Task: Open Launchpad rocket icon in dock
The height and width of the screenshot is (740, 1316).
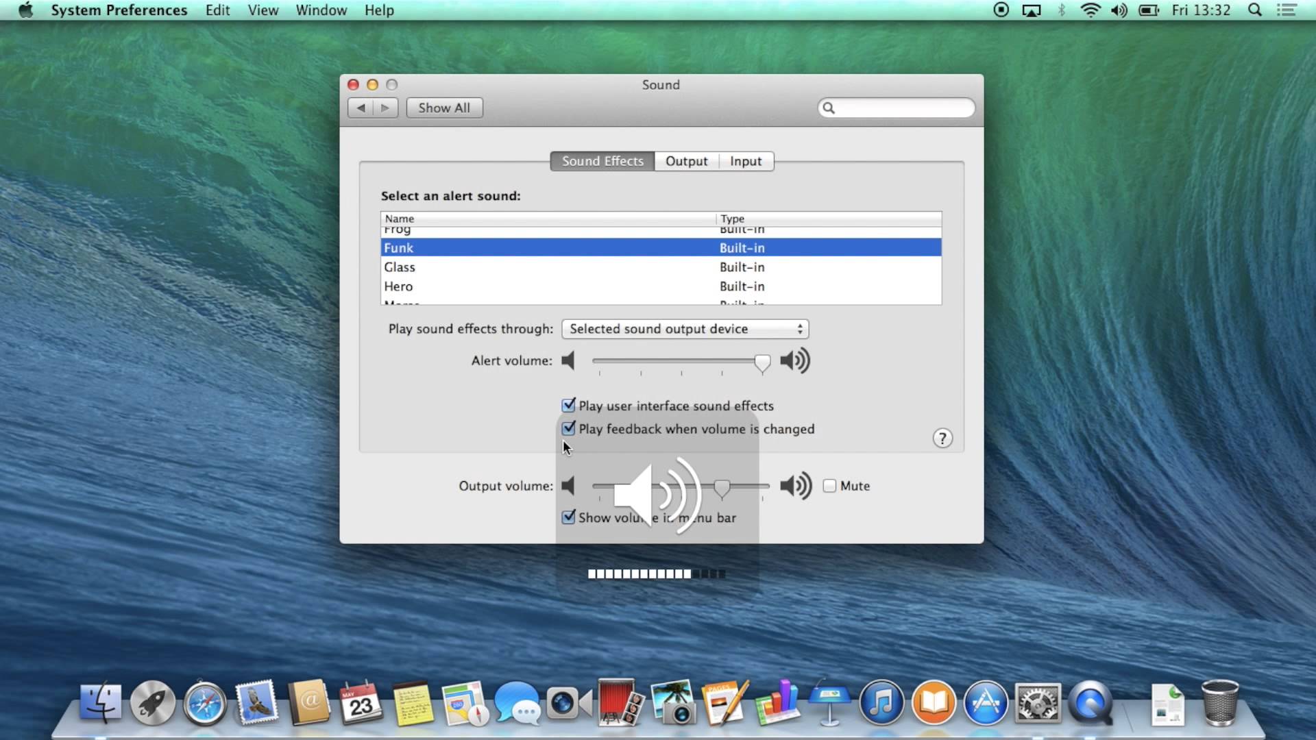Action: [x=152, y=704]
